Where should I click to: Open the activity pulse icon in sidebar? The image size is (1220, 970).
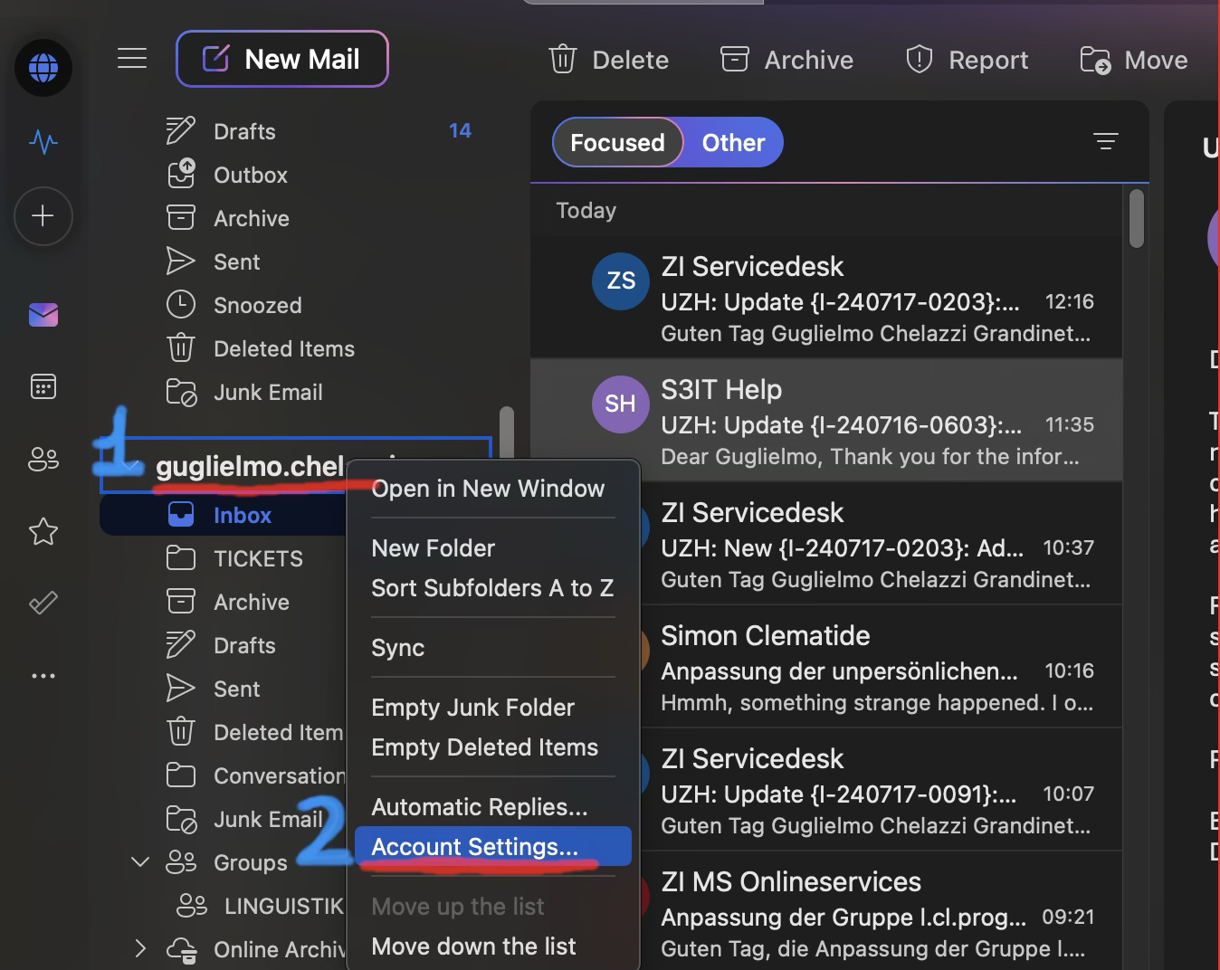[43, 142]
